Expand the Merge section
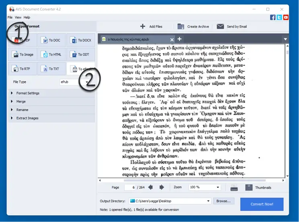Viewport: 299px width, 222px height. tap(52, 102)
